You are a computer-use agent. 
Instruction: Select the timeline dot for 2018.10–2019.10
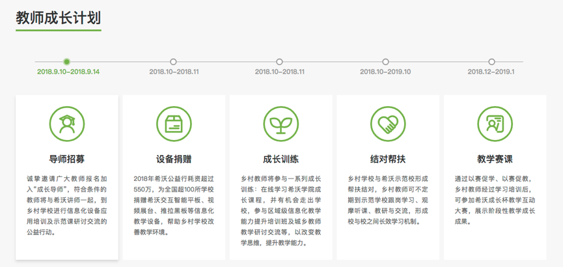pyautogui.click(x=385, y=62)
